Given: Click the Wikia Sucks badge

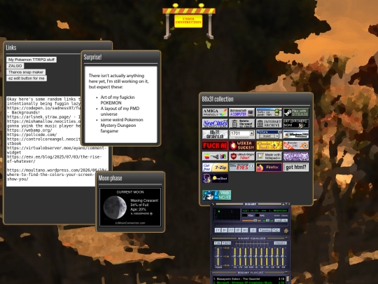Looking at the screenshot, I should (241, 145).
